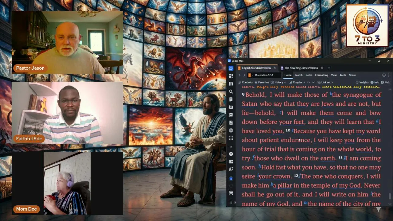Go back with the left arrow

point(239,75)
